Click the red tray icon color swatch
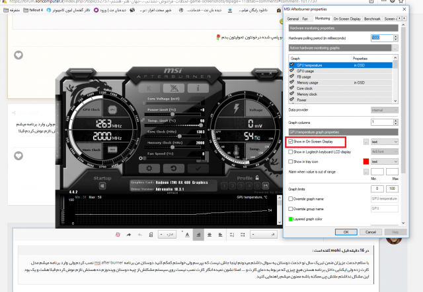This screenshot has width=423, height=292. coord(365,161)
